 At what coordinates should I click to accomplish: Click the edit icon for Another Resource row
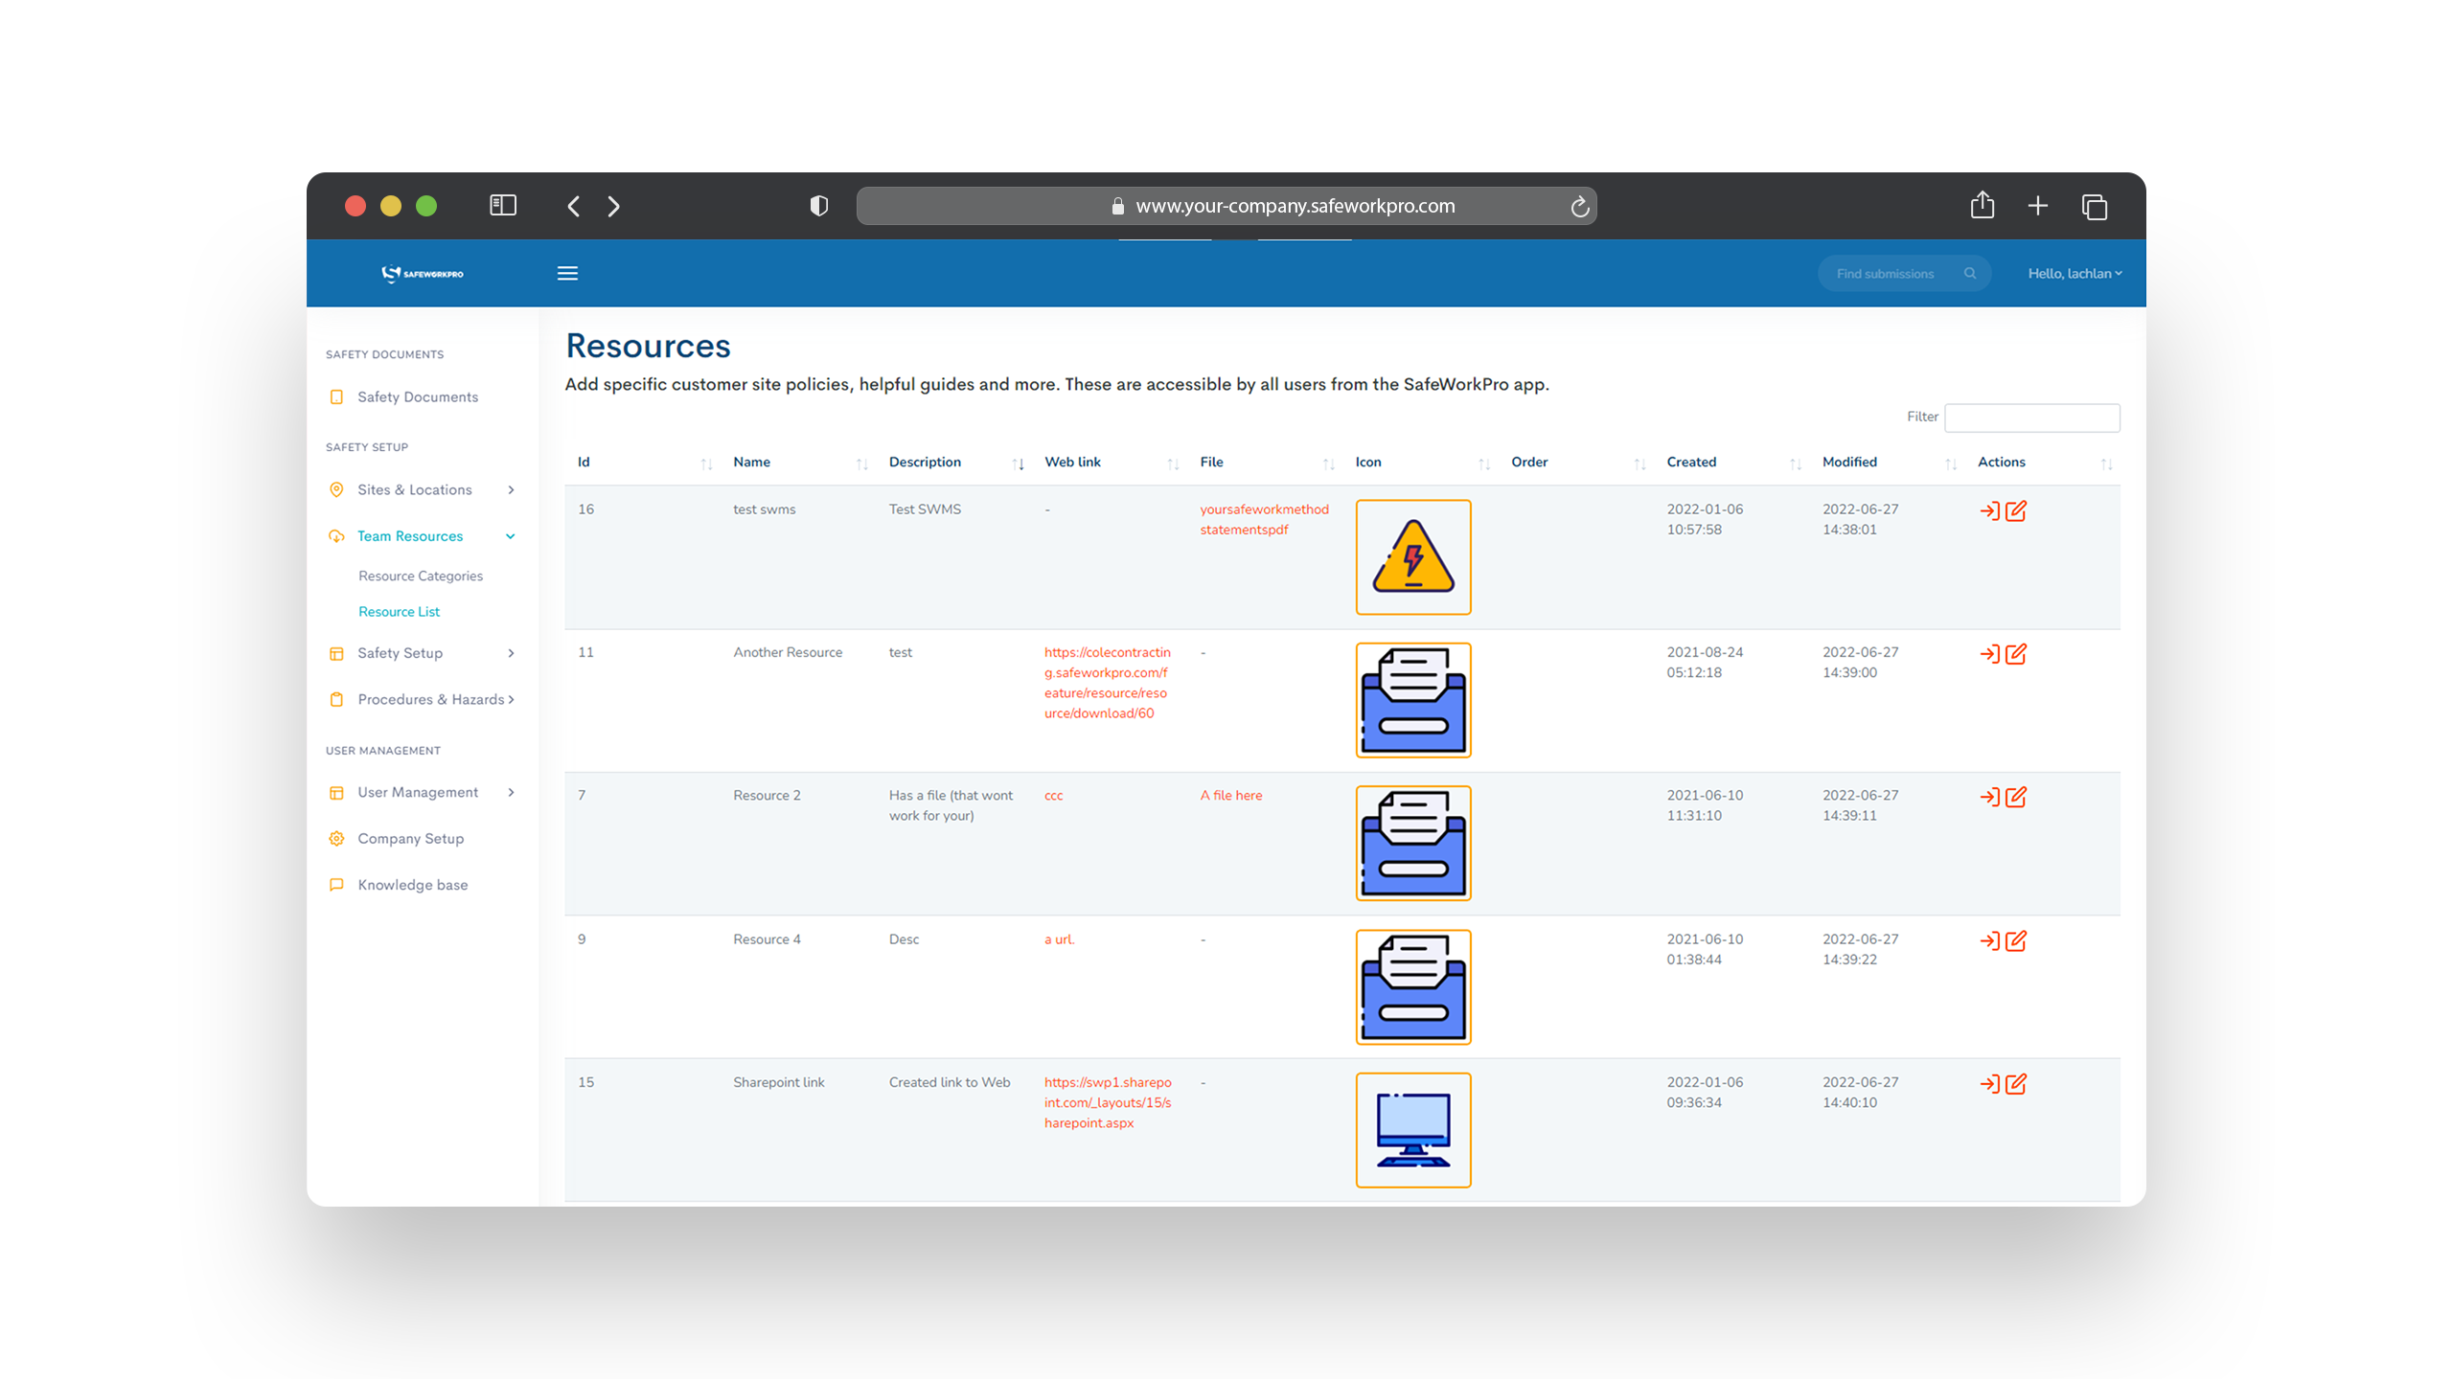[2016, 654]
